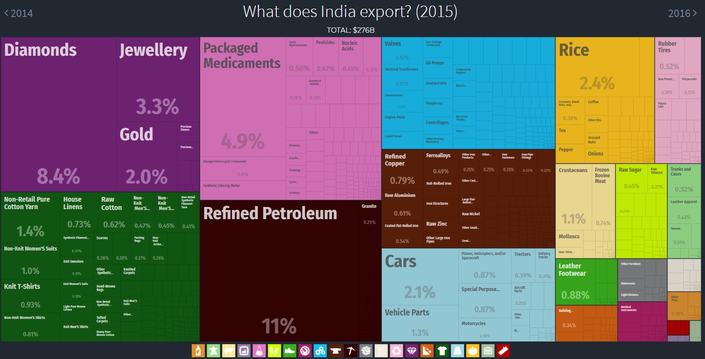Click the yellow tomato vegetable icon
The width and height of the screenshot is (705, 359).
click(x=473, y=351)
